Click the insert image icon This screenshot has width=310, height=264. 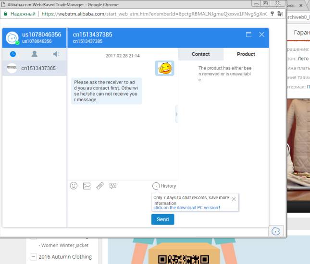pos(87,186)
